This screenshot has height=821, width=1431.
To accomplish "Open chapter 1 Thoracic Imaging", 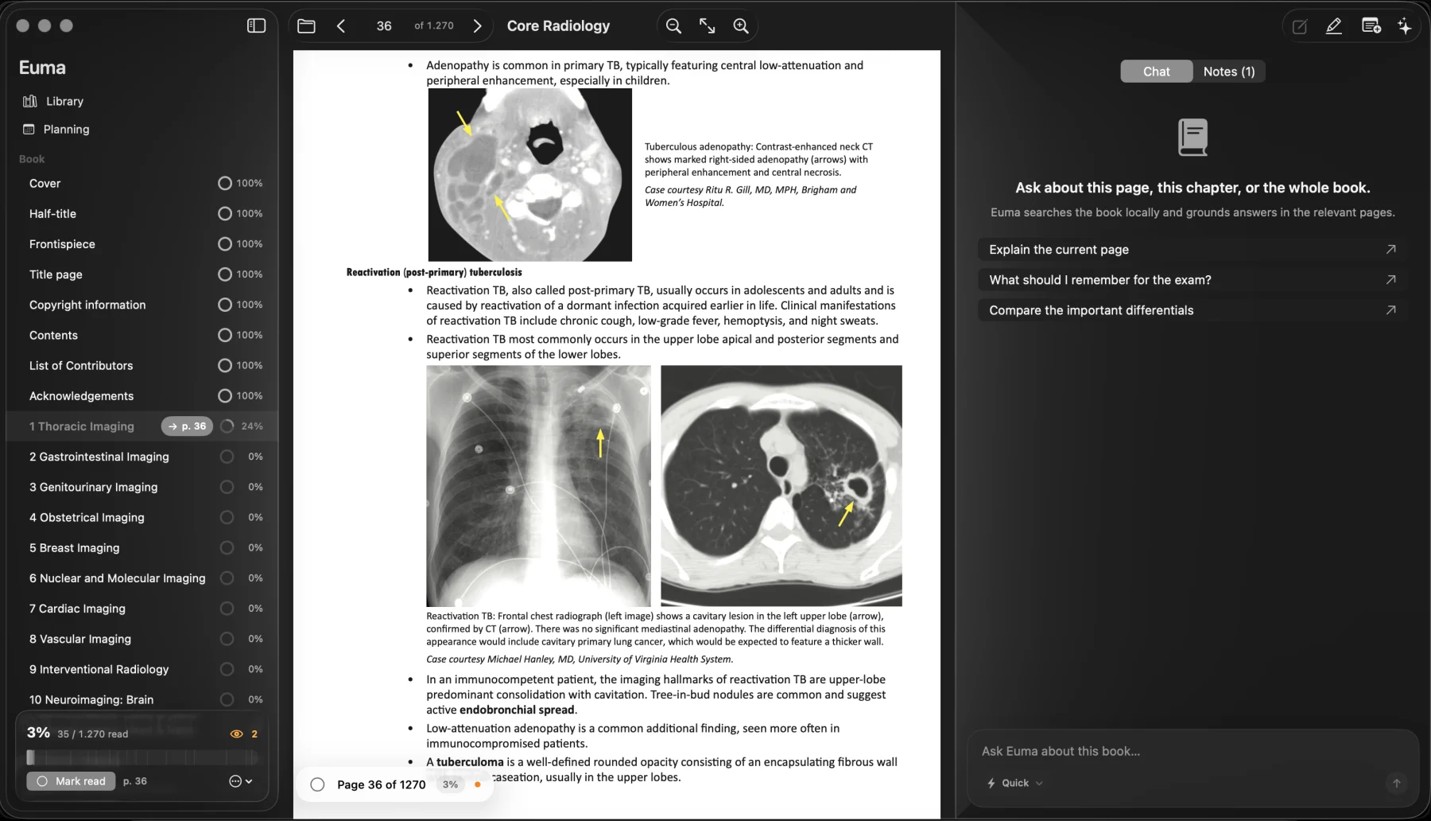I will [82, 426].
